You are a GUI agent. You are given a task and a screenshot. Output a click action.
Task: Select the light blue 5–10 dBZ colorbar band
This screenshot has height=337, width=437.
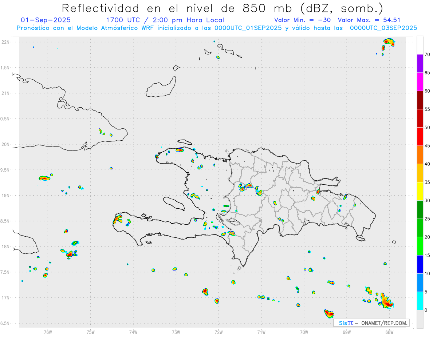point(420,282)
